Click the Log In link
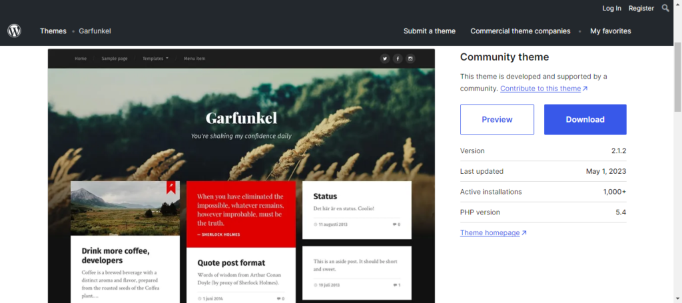682x303 pixels. point(611,8)
